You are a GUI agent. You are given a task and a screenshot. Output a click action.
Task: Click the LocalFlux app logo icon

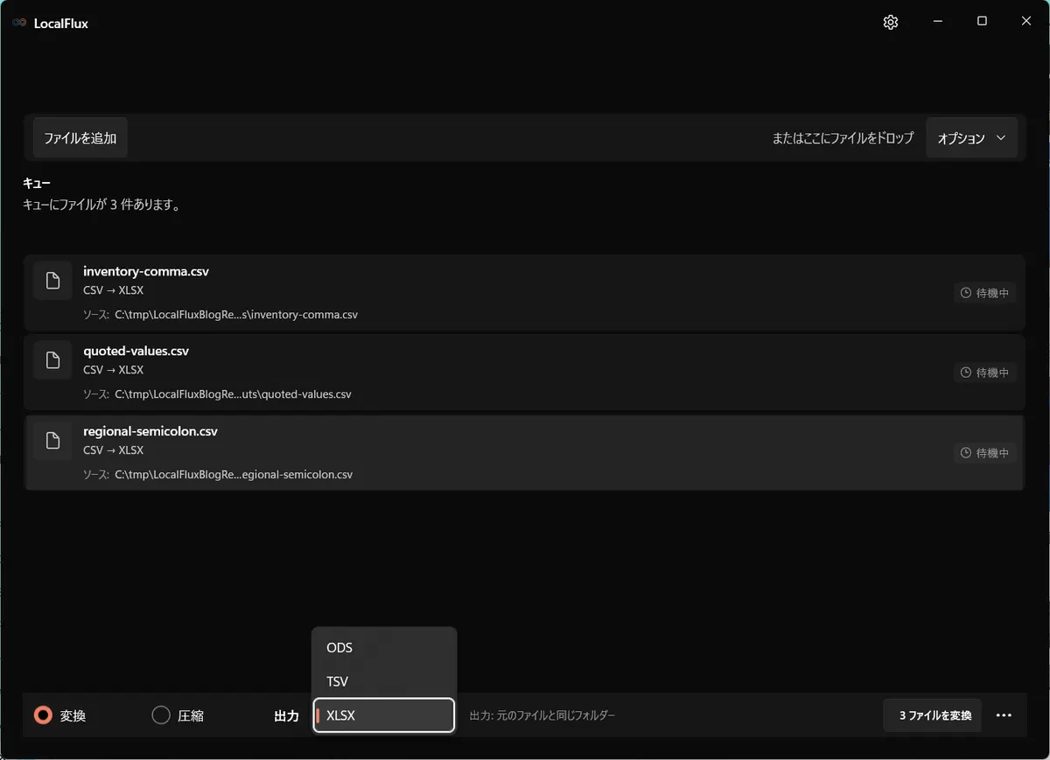[19, 24]
